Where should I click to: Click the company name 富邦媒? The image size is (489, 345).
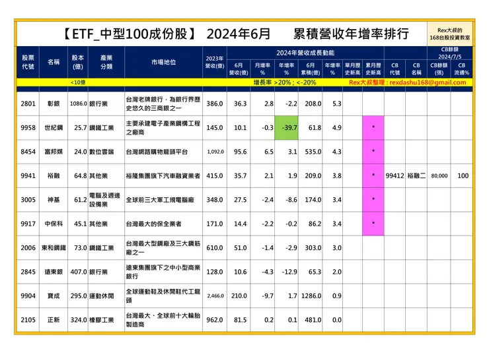(54, 152)
